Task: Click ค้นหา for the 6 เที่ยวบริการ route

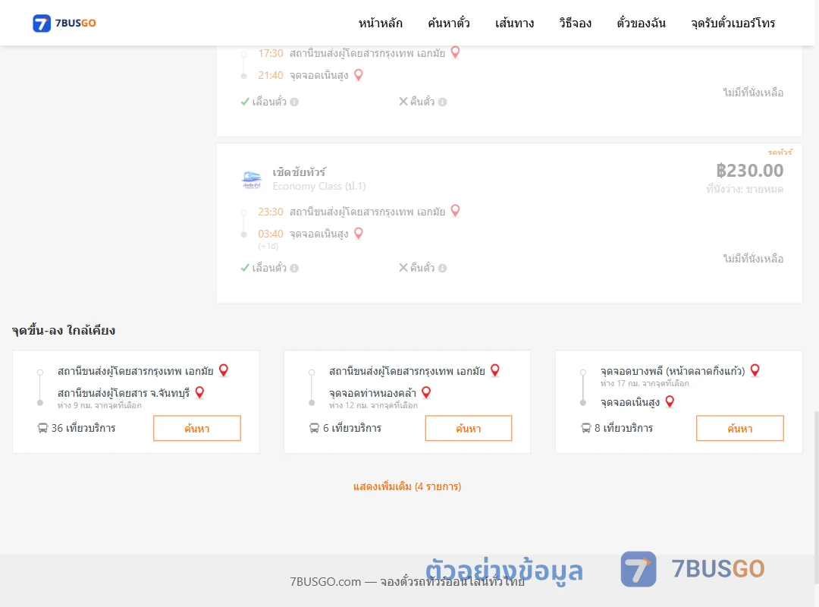Action: (469, 428)
